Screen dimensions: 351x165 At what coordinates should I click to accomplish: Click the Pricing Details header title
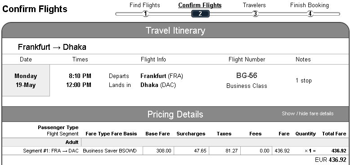(175, 114)
